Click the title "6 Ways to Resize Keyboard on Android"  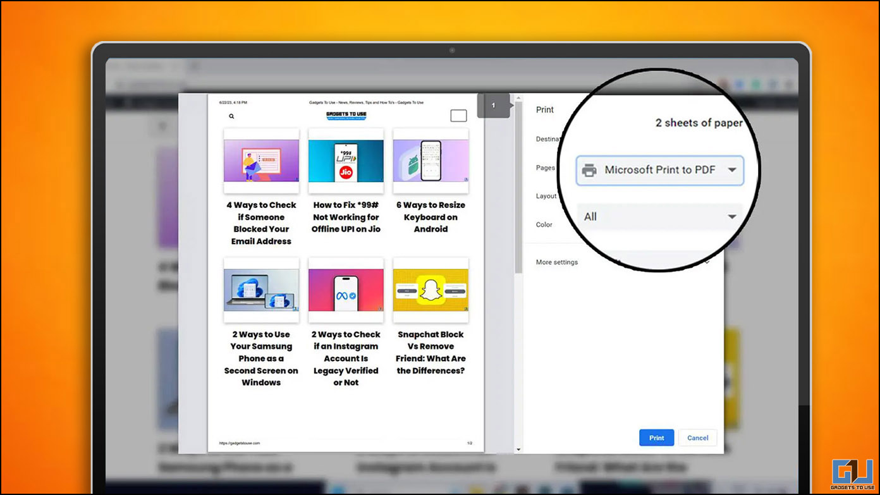[x=431, y=217]
